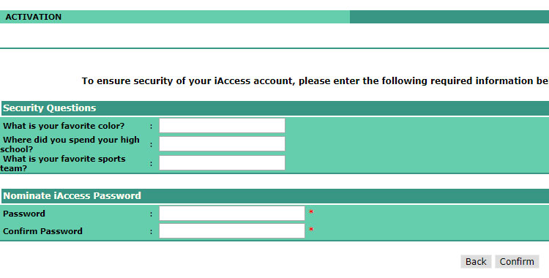Select the favorite sports team answer box
Viewport: 549px width, 278px height.
pyautogui.click(x=222, y=163)
